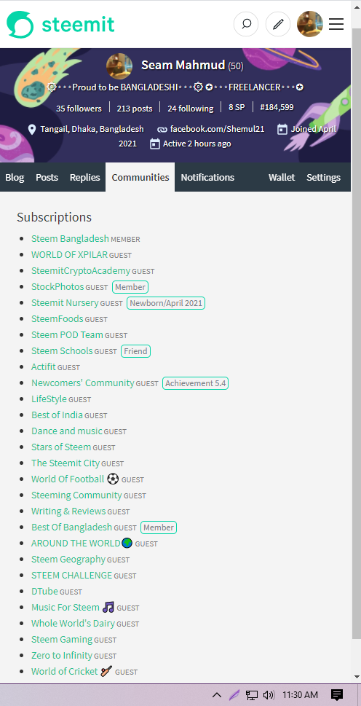The image size is (361, 706).
Task: Open the Settings tab
Action: (323, 177)
